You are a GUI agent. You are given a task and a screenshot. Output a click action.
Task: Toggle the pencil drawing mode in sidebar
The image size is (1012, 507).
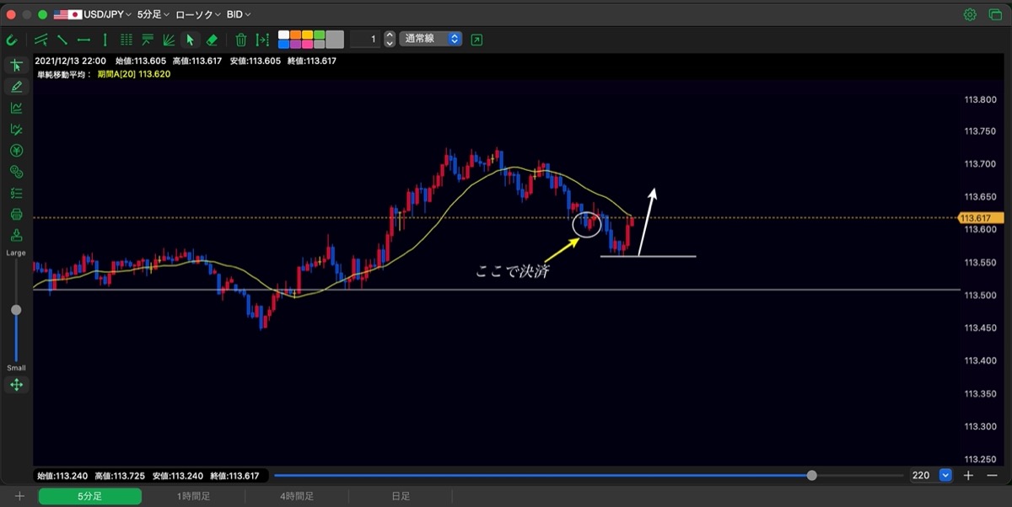point(16,87)
